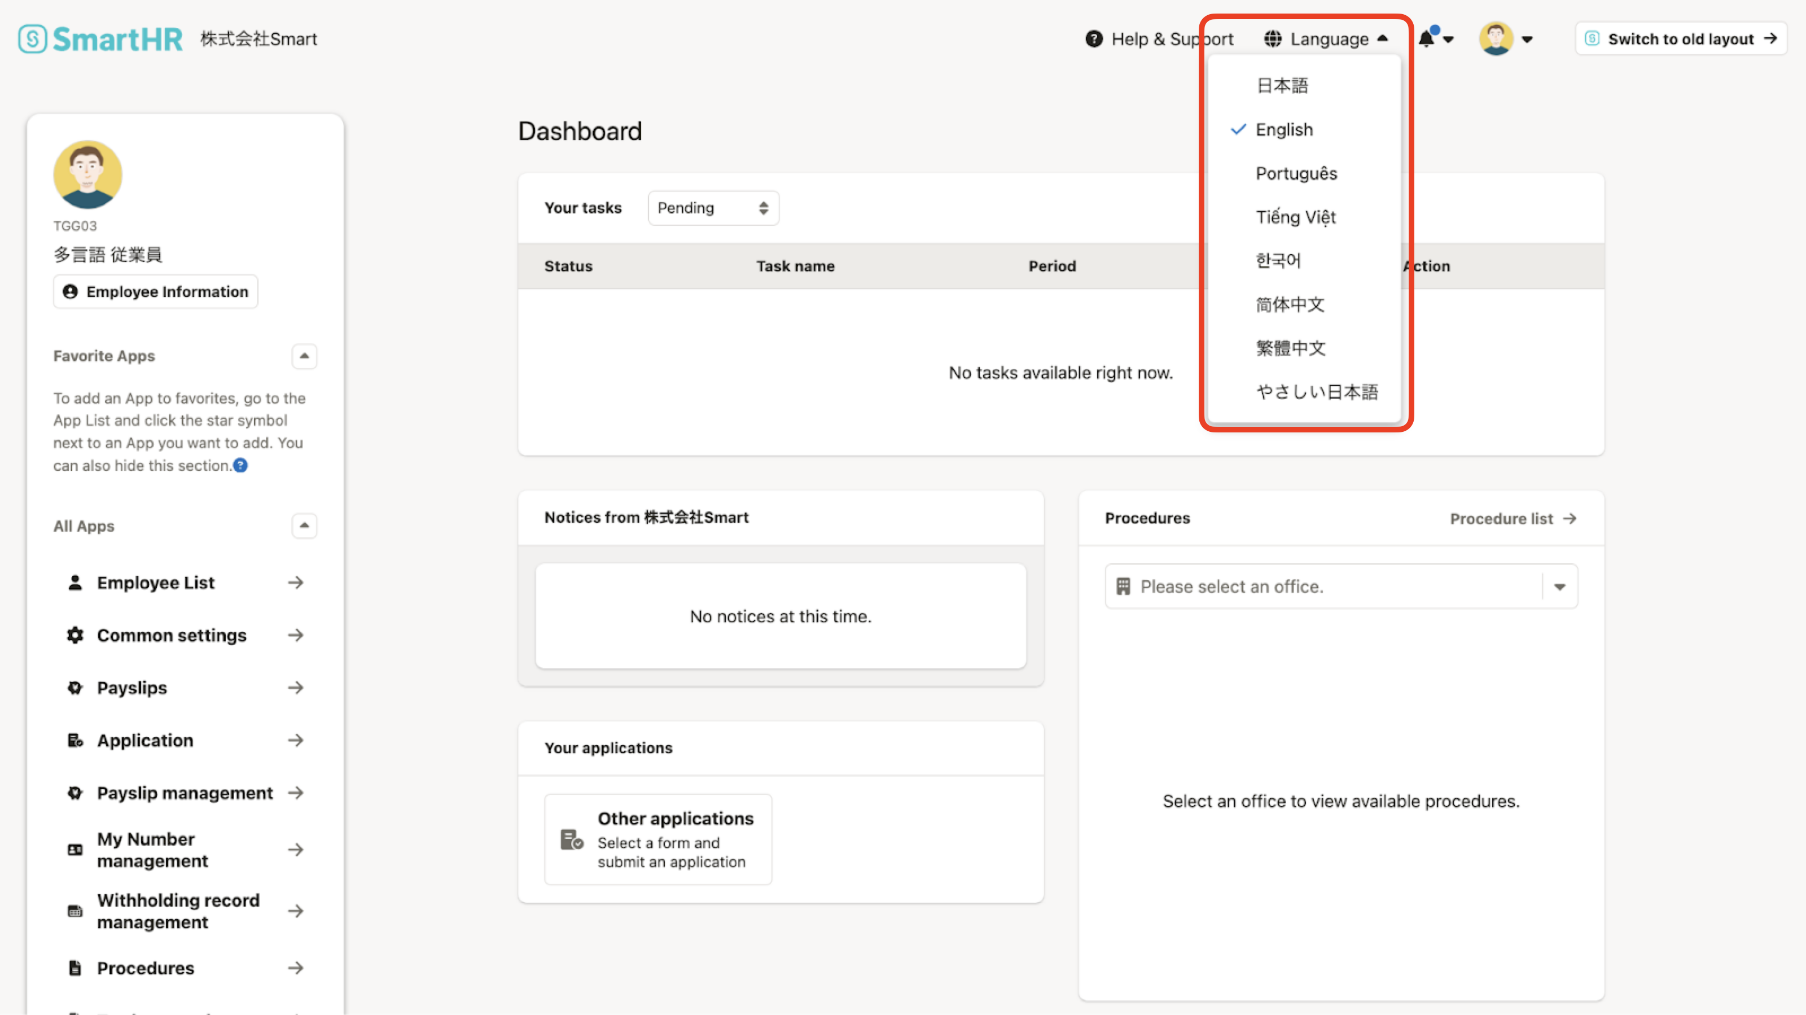This screenshot has height=1015, width=1806.
Task: Click the Help & Support question icon
Action: [1094, 38]
